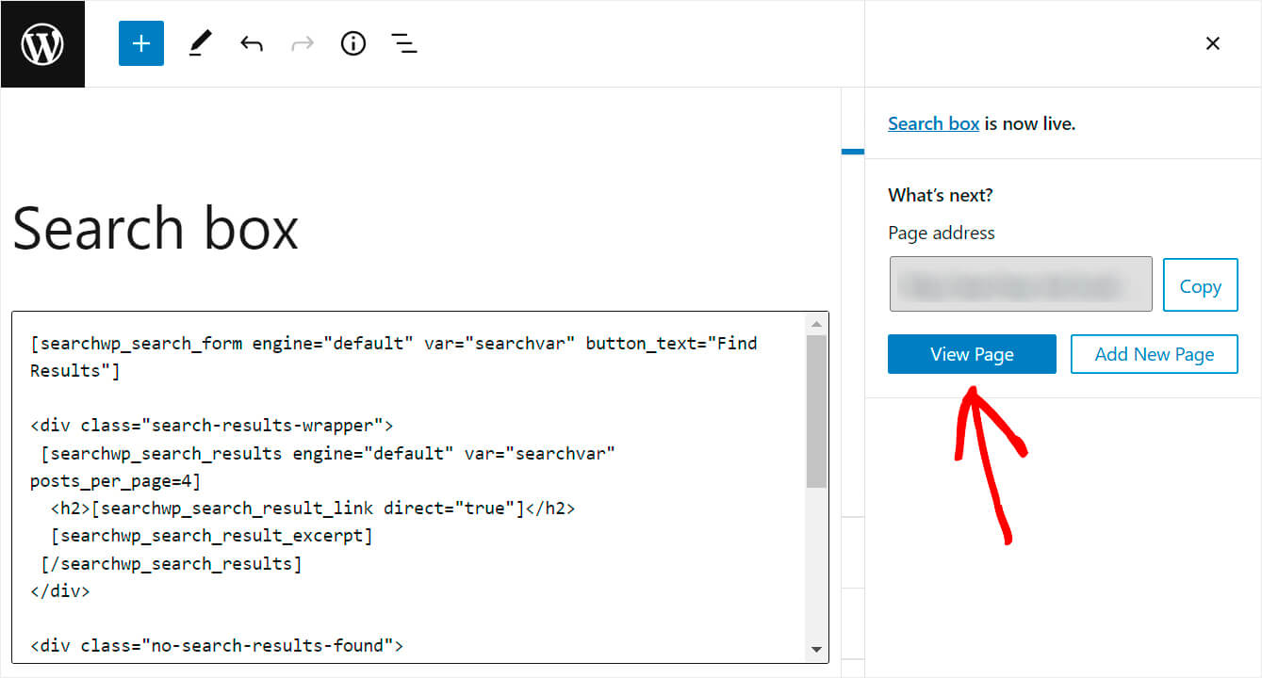Click the 'is now live' notice text
1262x678 pixels.
(1031, 122)
